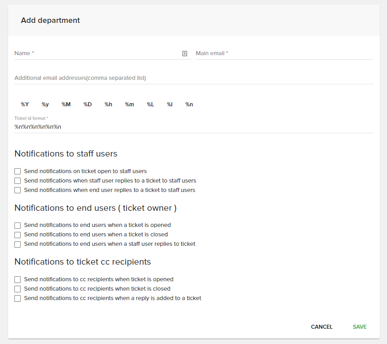Edit the Ticket id format field
Image resolution: width=387 pixels, height=344 pixels.
click(x=135, y=126)
